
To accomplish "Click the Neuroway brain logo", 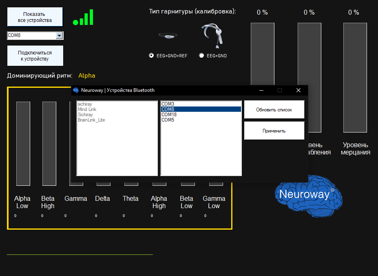I will (308, 196).
